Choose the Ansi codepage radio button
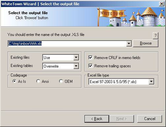Viewport: 166px width, 127px height. 38,81
